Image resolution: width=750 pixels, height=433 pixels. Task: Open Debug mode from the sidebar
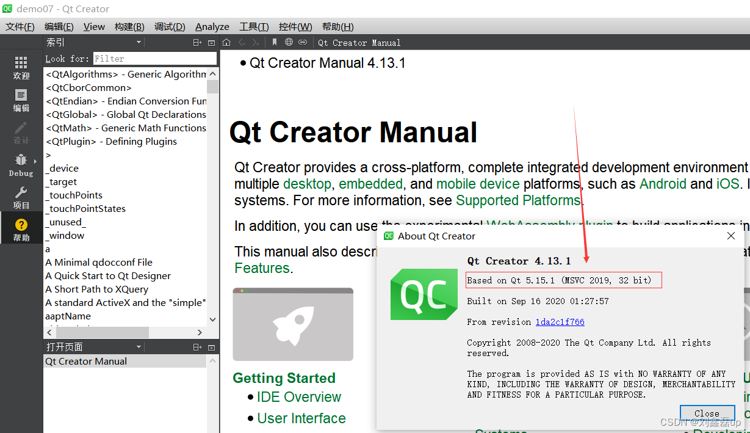pyautogui.click(x=21, y=164)
